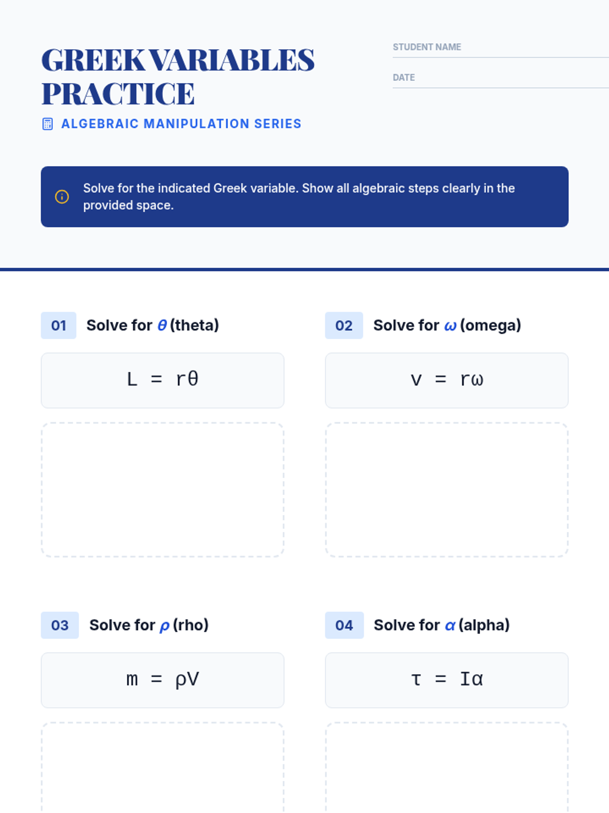Click the answer workspace for theta problem
Screen dimensions: 609x813
[162, 490]
